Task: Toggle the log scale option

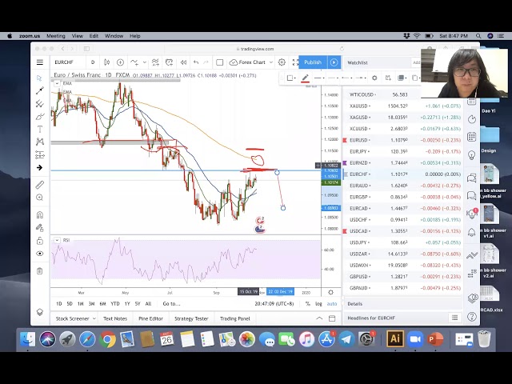Action: pos(318,304)
